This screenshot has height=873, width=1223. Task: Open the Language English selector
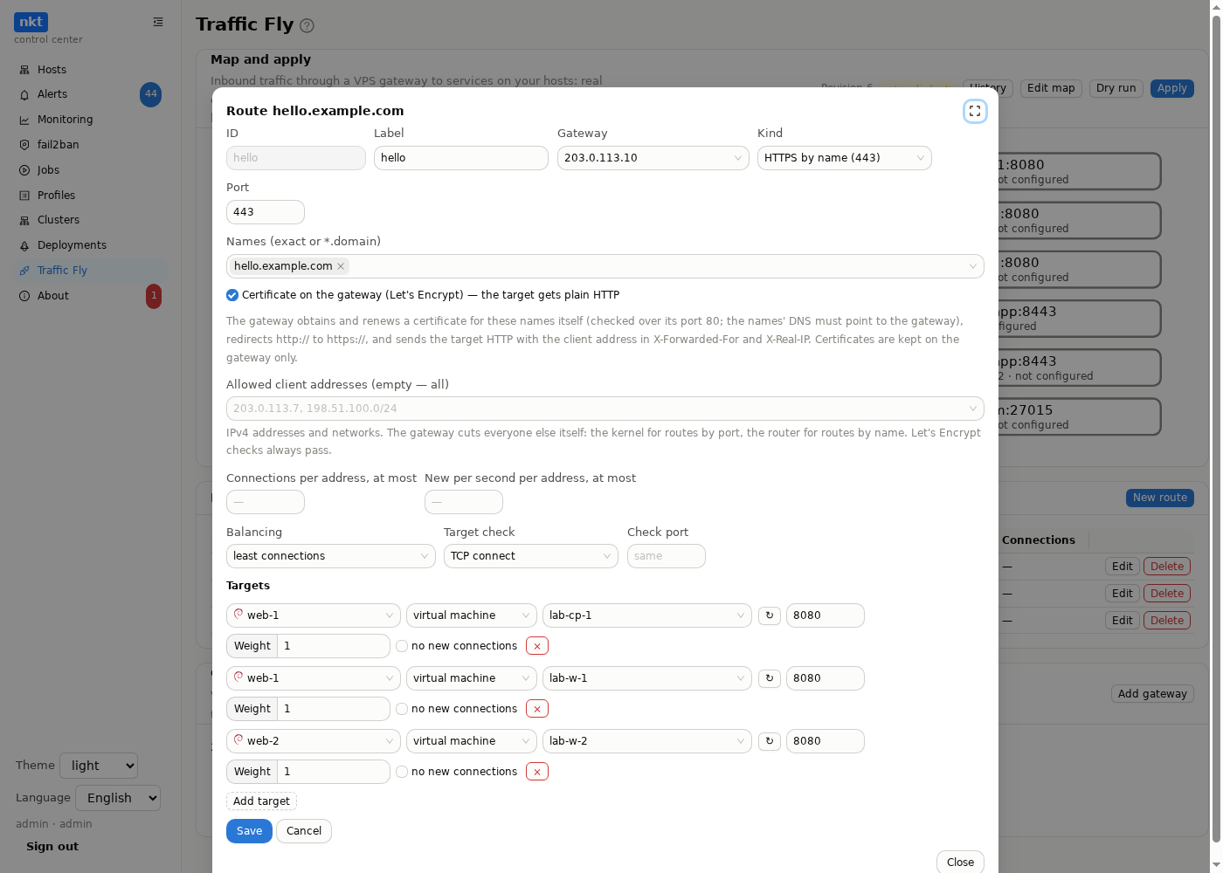point(118,798)
